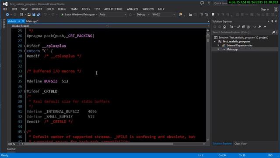The width and height of the screenshot is (280, 158).
Task: Click the Open File folder icon
Action: pyautogui.click(x=29, y=14)
